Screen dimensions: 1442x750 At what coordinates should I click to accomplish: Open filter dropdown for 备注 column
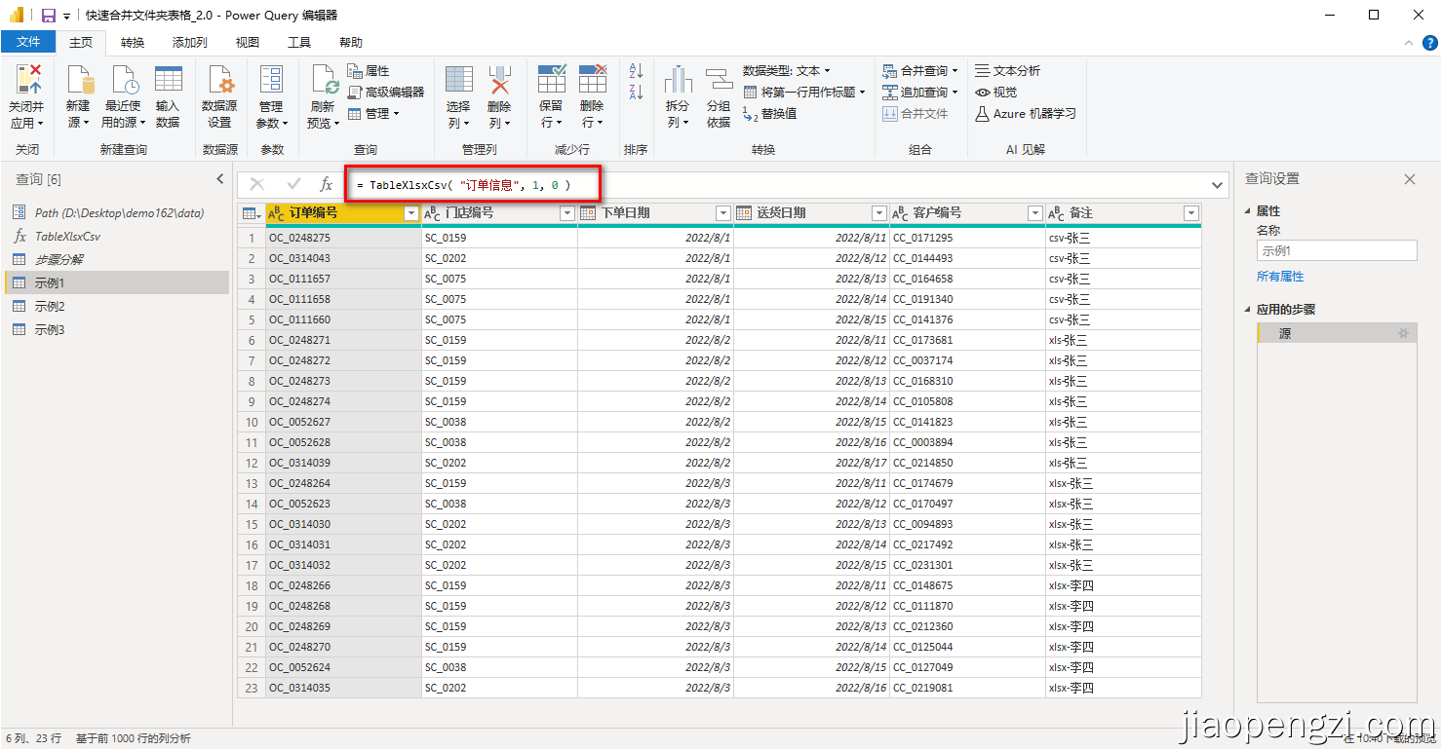coord(1190,213)
